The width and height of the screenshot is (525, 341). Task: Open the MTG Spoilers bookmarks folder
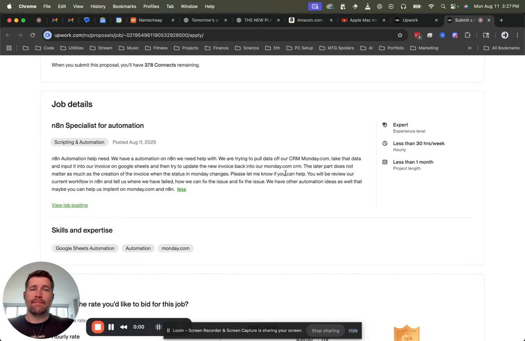[337, 48]
